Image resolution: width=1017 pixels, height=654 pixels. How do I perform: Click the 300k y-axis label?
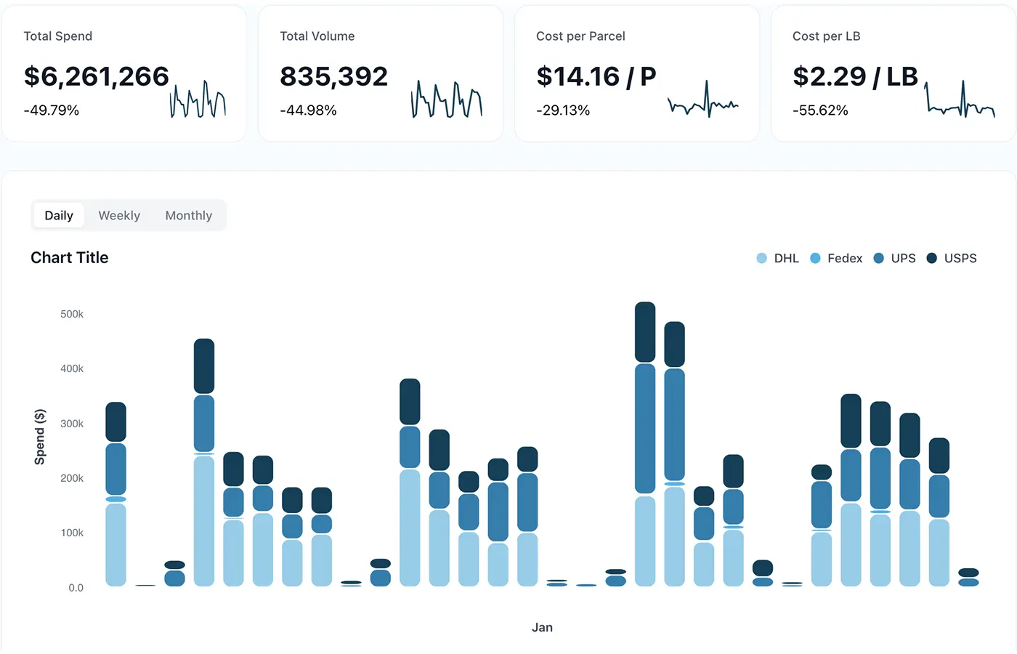tap(72, 424)
